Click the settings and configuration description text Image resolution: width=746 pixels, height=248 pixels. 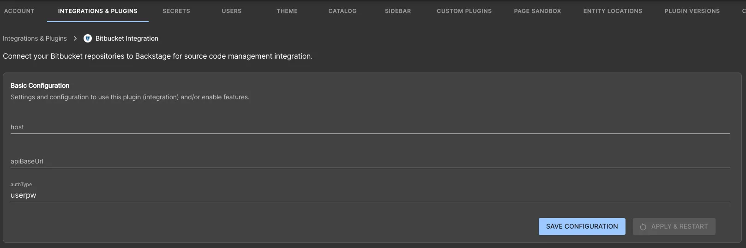coord(130,97)
